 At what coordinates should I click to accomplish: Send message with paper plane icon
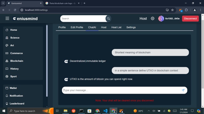point(183,90)
